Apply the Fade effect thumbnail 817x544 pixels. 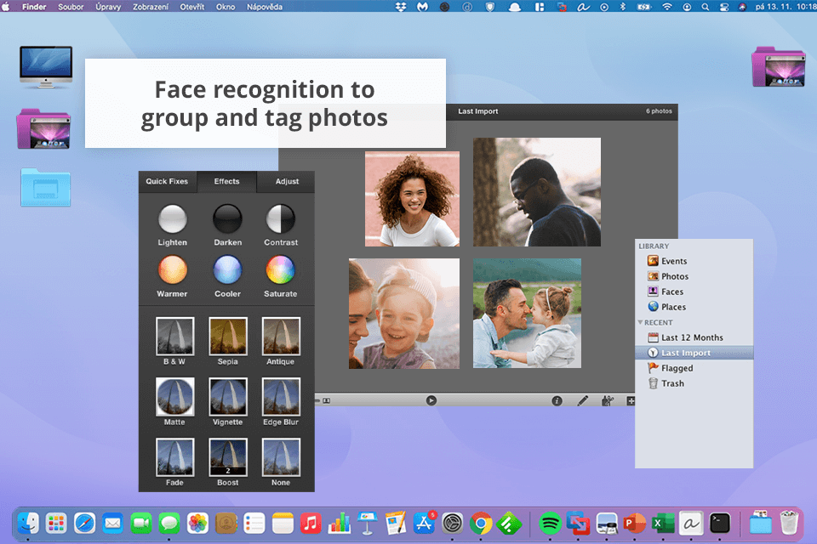pos(175,457)
